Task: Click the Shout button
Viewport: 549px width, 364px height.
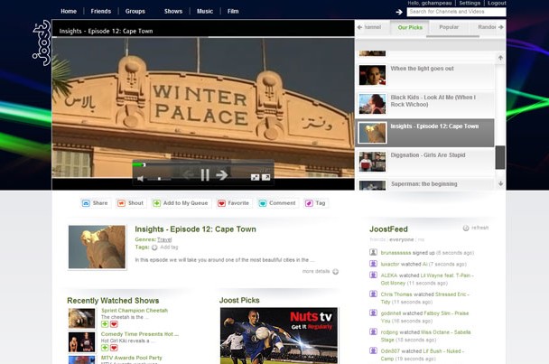Action: point(131,203)
